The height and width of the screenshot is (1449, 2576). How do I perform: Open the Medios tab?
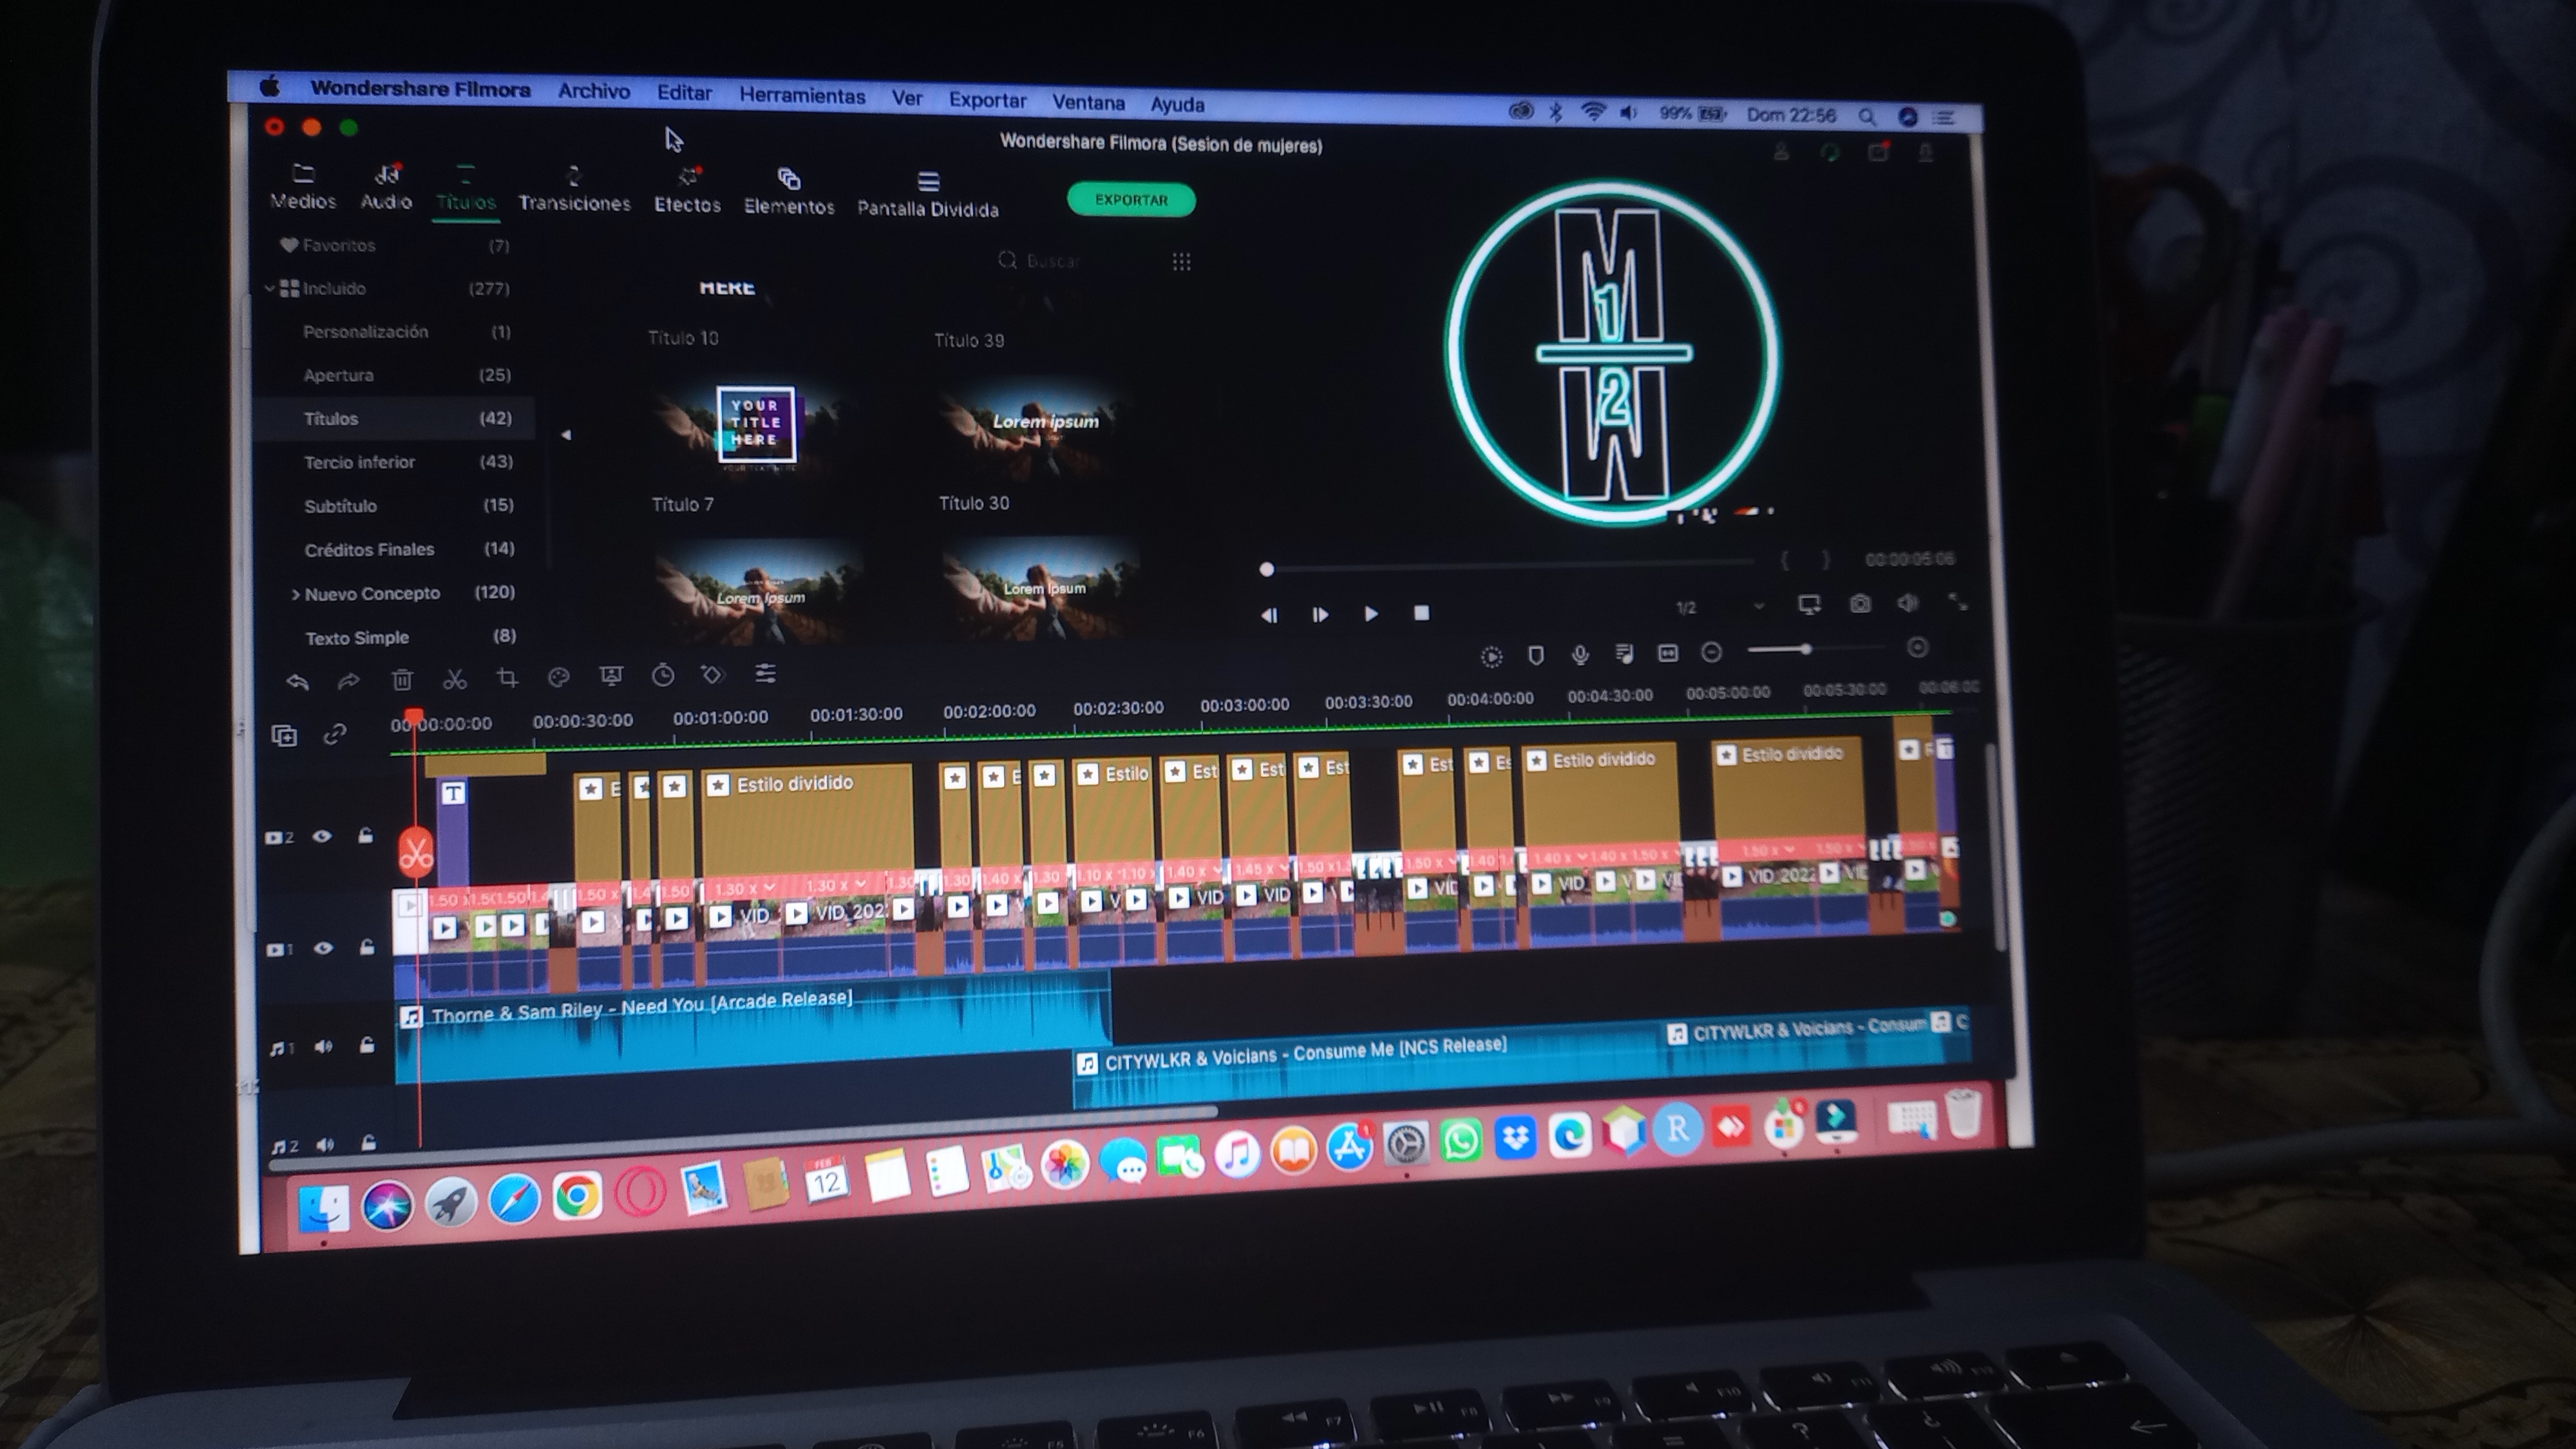pos(303,187)
